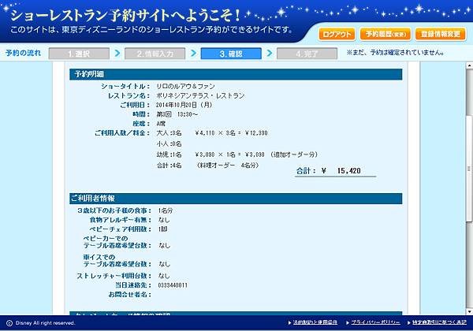Click restaurant name ポリネシアンテラス・レストラン

point(200,95)
